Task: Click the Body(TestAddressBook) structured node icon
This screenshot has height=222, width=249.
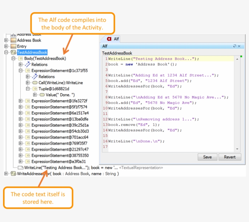Action: (x=20, y=58)
